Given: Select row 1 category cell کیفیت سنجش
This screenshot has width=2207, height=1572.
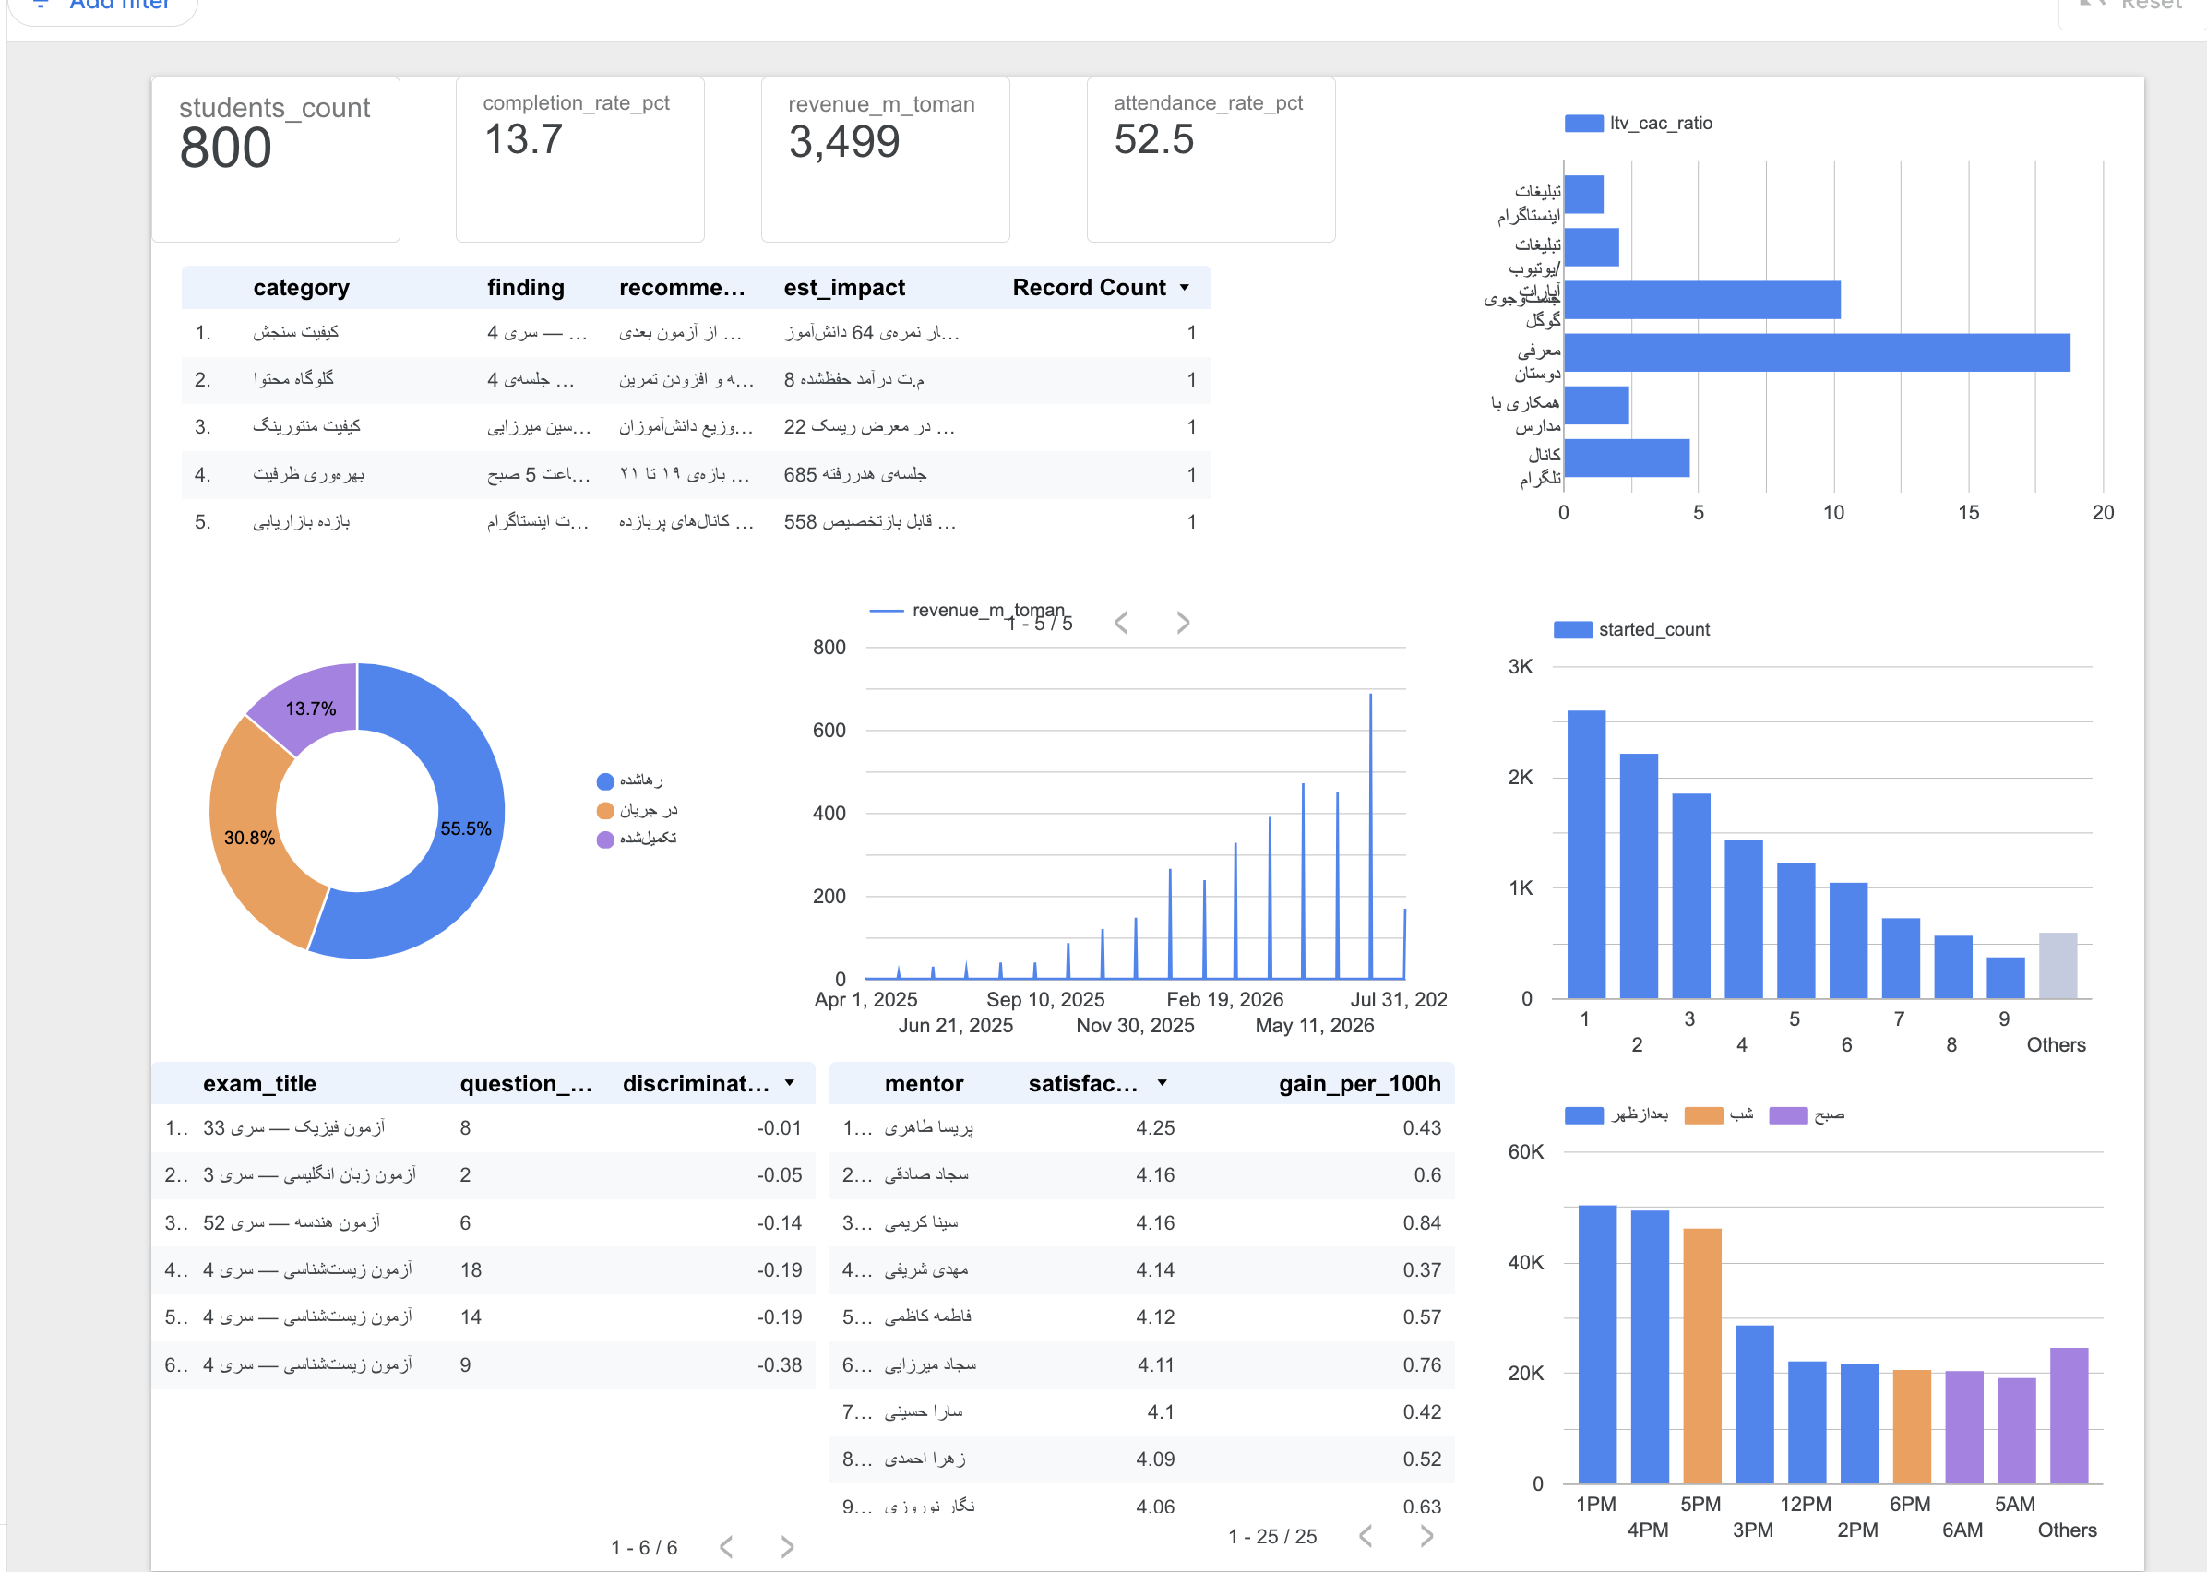Looking at the screenshot, I should click(296, 332).
